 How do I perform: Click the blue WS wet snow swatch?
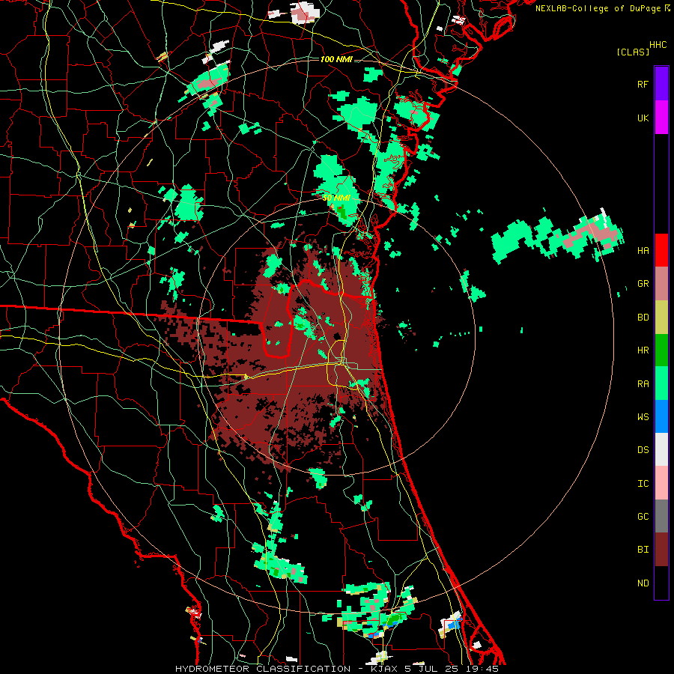pos(661,416)
